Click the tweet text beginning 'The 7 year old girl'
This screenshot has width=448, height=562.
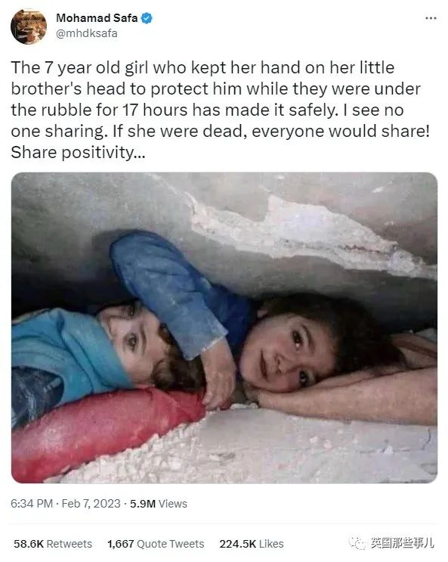221,110
